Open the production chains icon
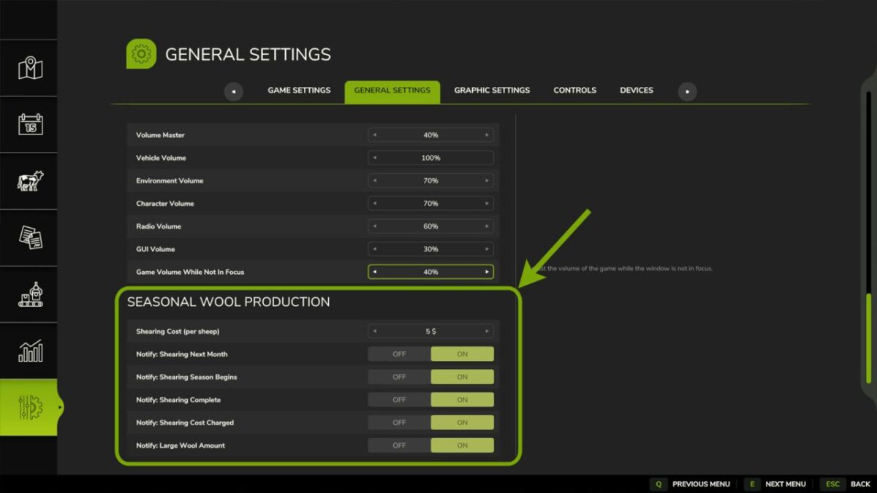The image size is (877, 493). [29, 294]
